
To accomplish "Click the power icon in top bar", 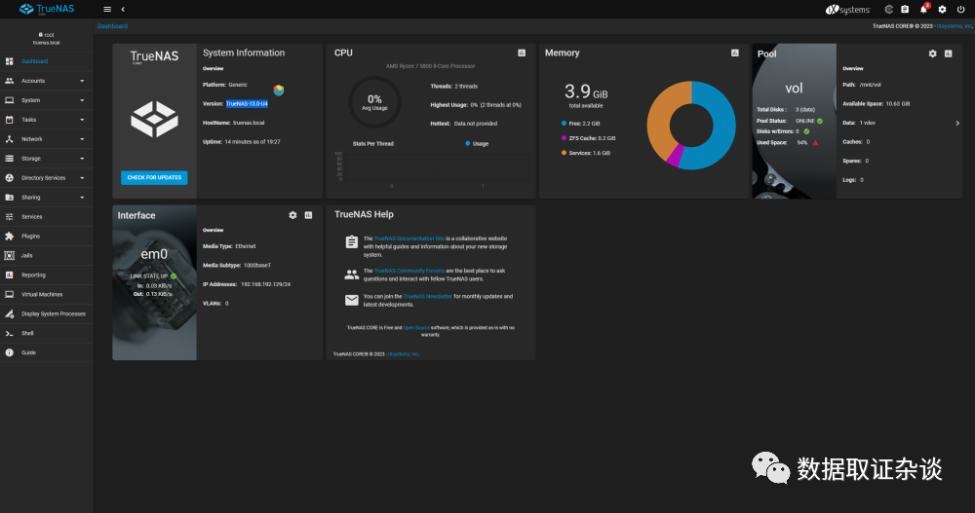I will [960, 10].
